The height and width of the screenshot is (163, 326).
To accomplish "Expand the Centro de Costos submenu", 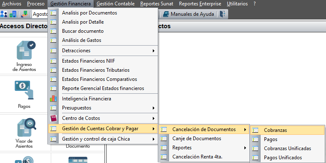I will (103, 118).
